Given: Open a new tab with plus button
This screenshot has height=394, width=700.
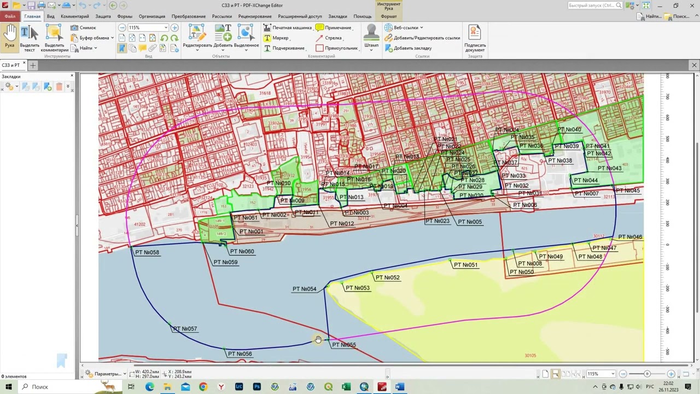Looking at the screenshot, I should [33, 65].
